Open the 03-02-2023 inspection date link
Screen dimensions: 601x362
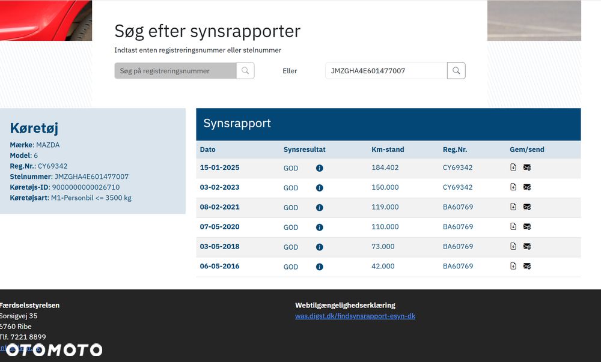pos(219,187)
